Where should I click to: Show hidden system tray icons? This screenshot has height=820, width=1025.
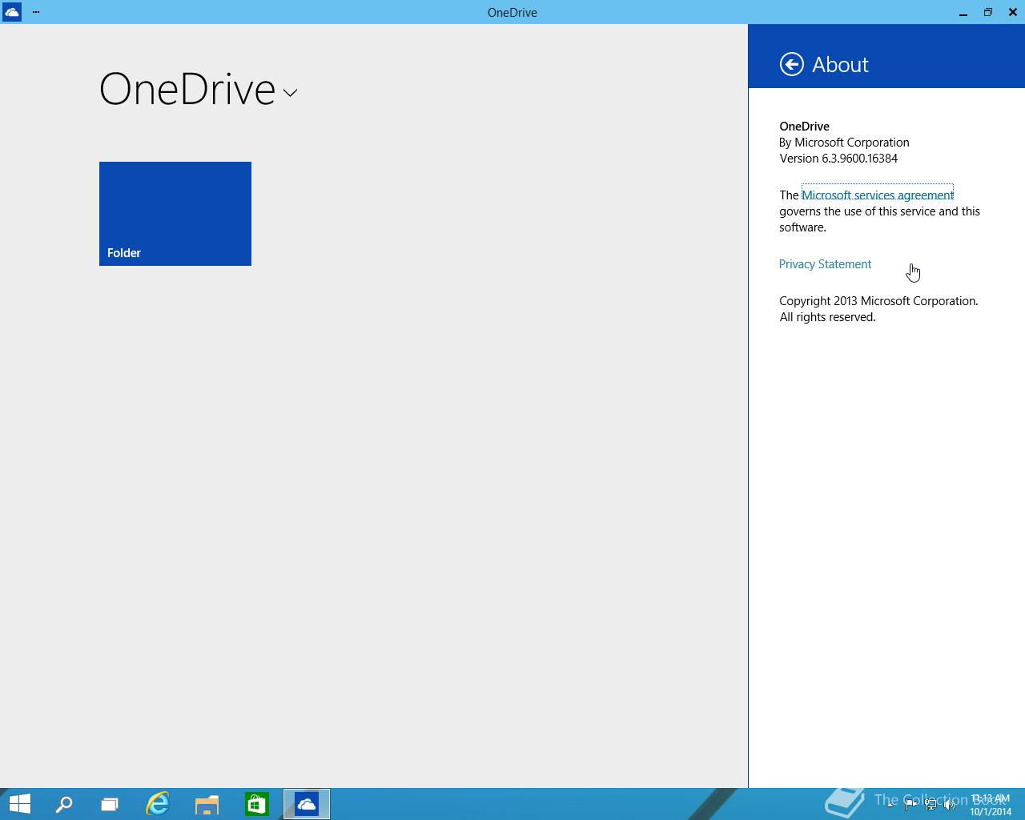(x=890, y=805)
